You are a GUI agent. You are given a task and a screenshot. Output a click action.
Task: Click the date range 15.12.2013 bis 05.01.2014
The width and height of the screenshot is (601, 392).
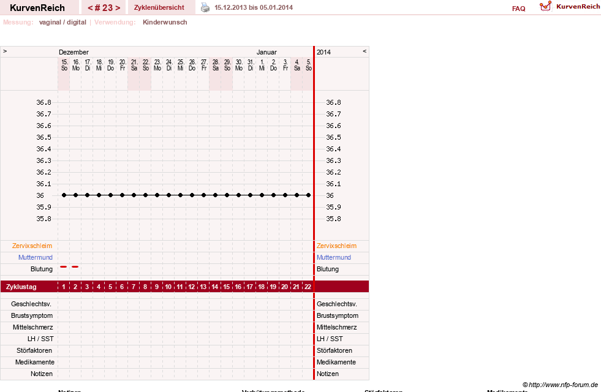pos(254,8)
